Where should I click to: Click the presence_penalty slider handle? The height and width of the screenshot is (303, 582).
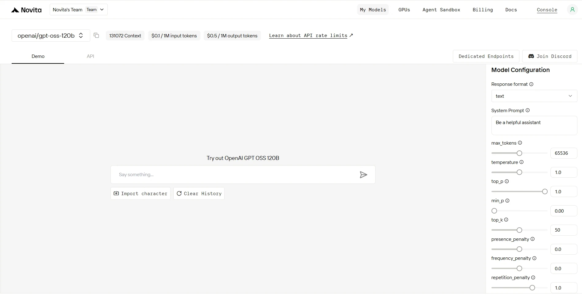[x=519, y=249]
